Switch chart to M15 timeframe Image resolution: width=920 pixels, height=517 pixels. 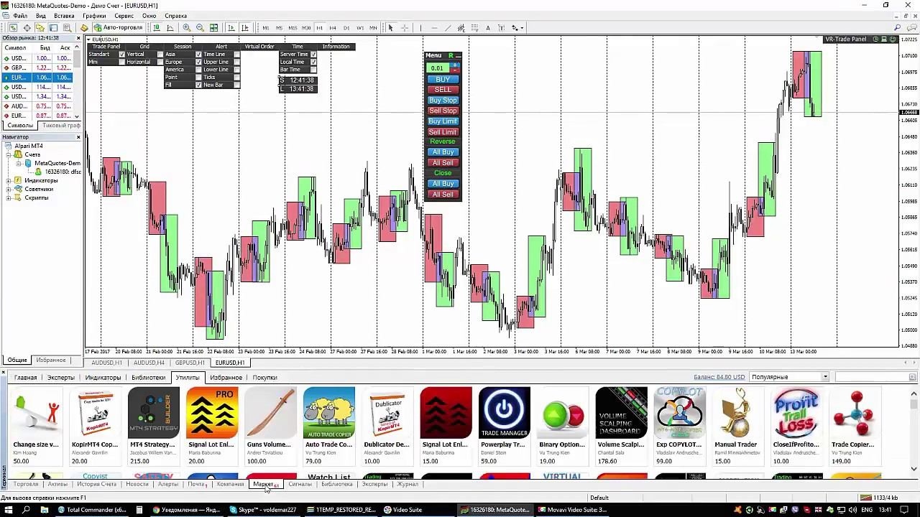(293, 28)
